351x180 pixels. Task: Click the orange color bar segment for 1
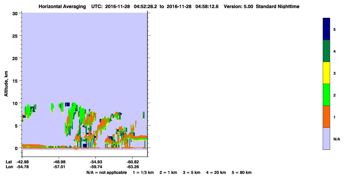click(326, 117)
